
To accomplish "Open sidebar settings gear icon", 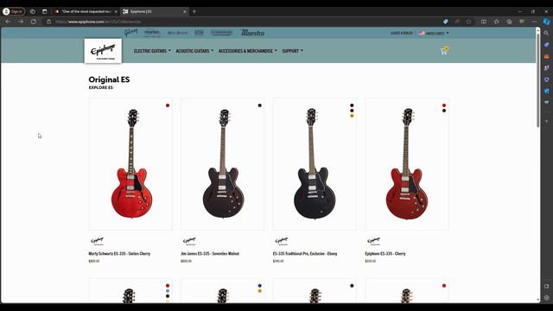I will coord(547,297).
